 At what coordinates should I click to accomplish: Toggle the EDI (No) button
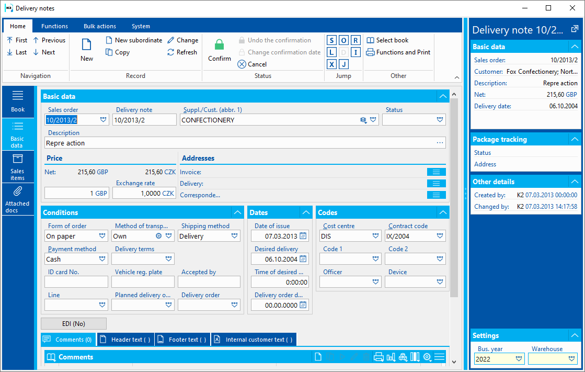tap(74, 323)
